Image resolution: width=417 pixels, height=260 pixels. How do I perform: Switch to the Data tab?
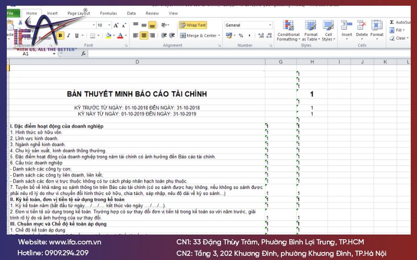(x=131, y=14)
